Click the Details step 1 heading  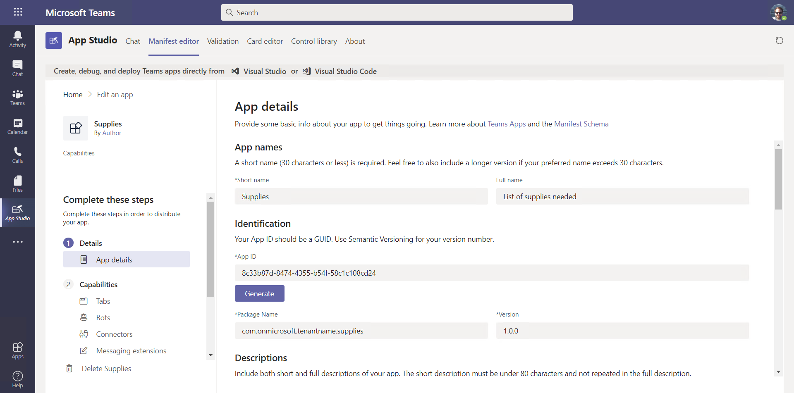(91, 243)
